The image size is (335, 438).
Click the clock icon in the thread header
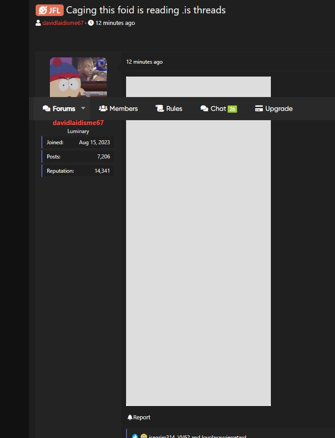coord(91,23)
